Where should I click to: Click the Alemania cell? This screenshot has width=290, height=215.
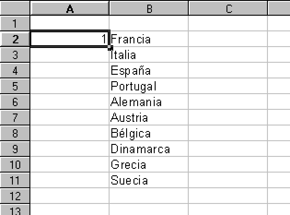(149, 102)
